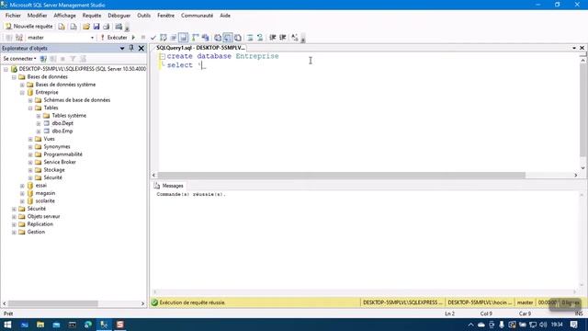588x331 pixels.
Task: Click the Object Explorer filter icon
Action: click(73, 59)
